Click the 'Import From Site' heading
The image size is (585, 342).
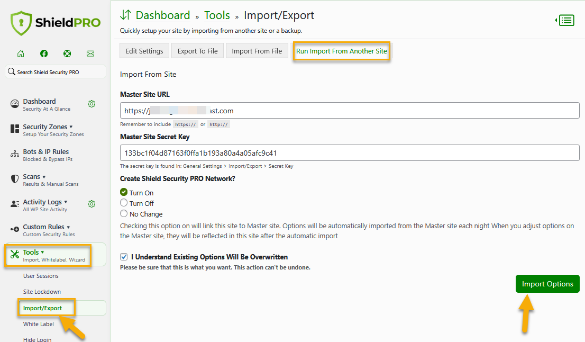point(148,74)
